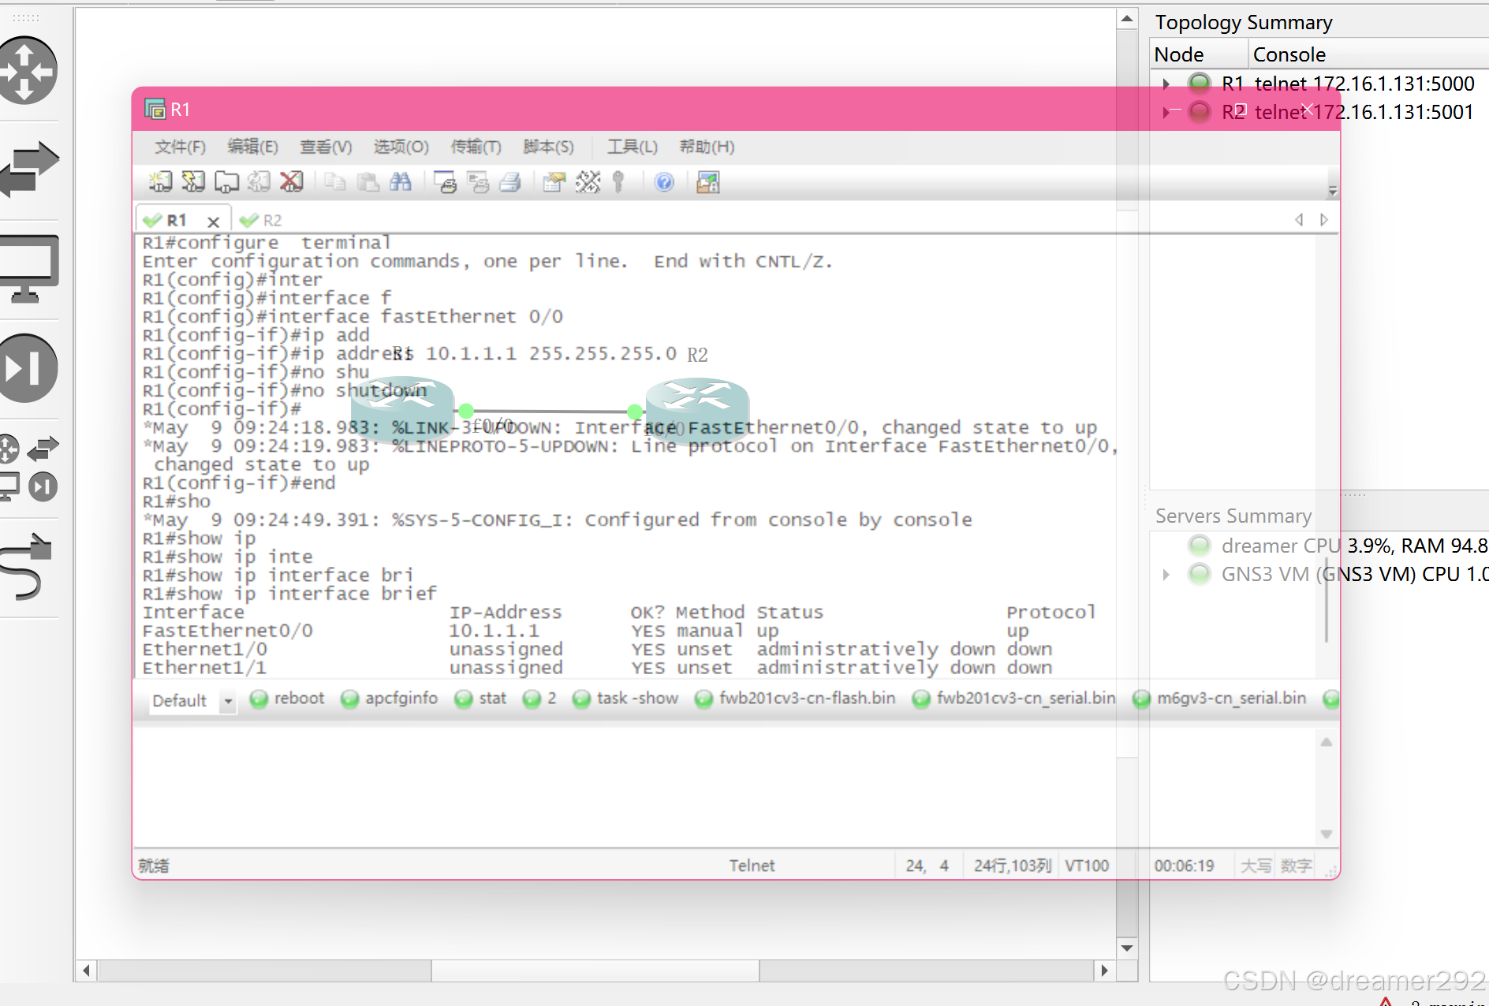Click the tab scroll right arrow
Screen dimensions: 1489x1006
tap(1324, 220)
